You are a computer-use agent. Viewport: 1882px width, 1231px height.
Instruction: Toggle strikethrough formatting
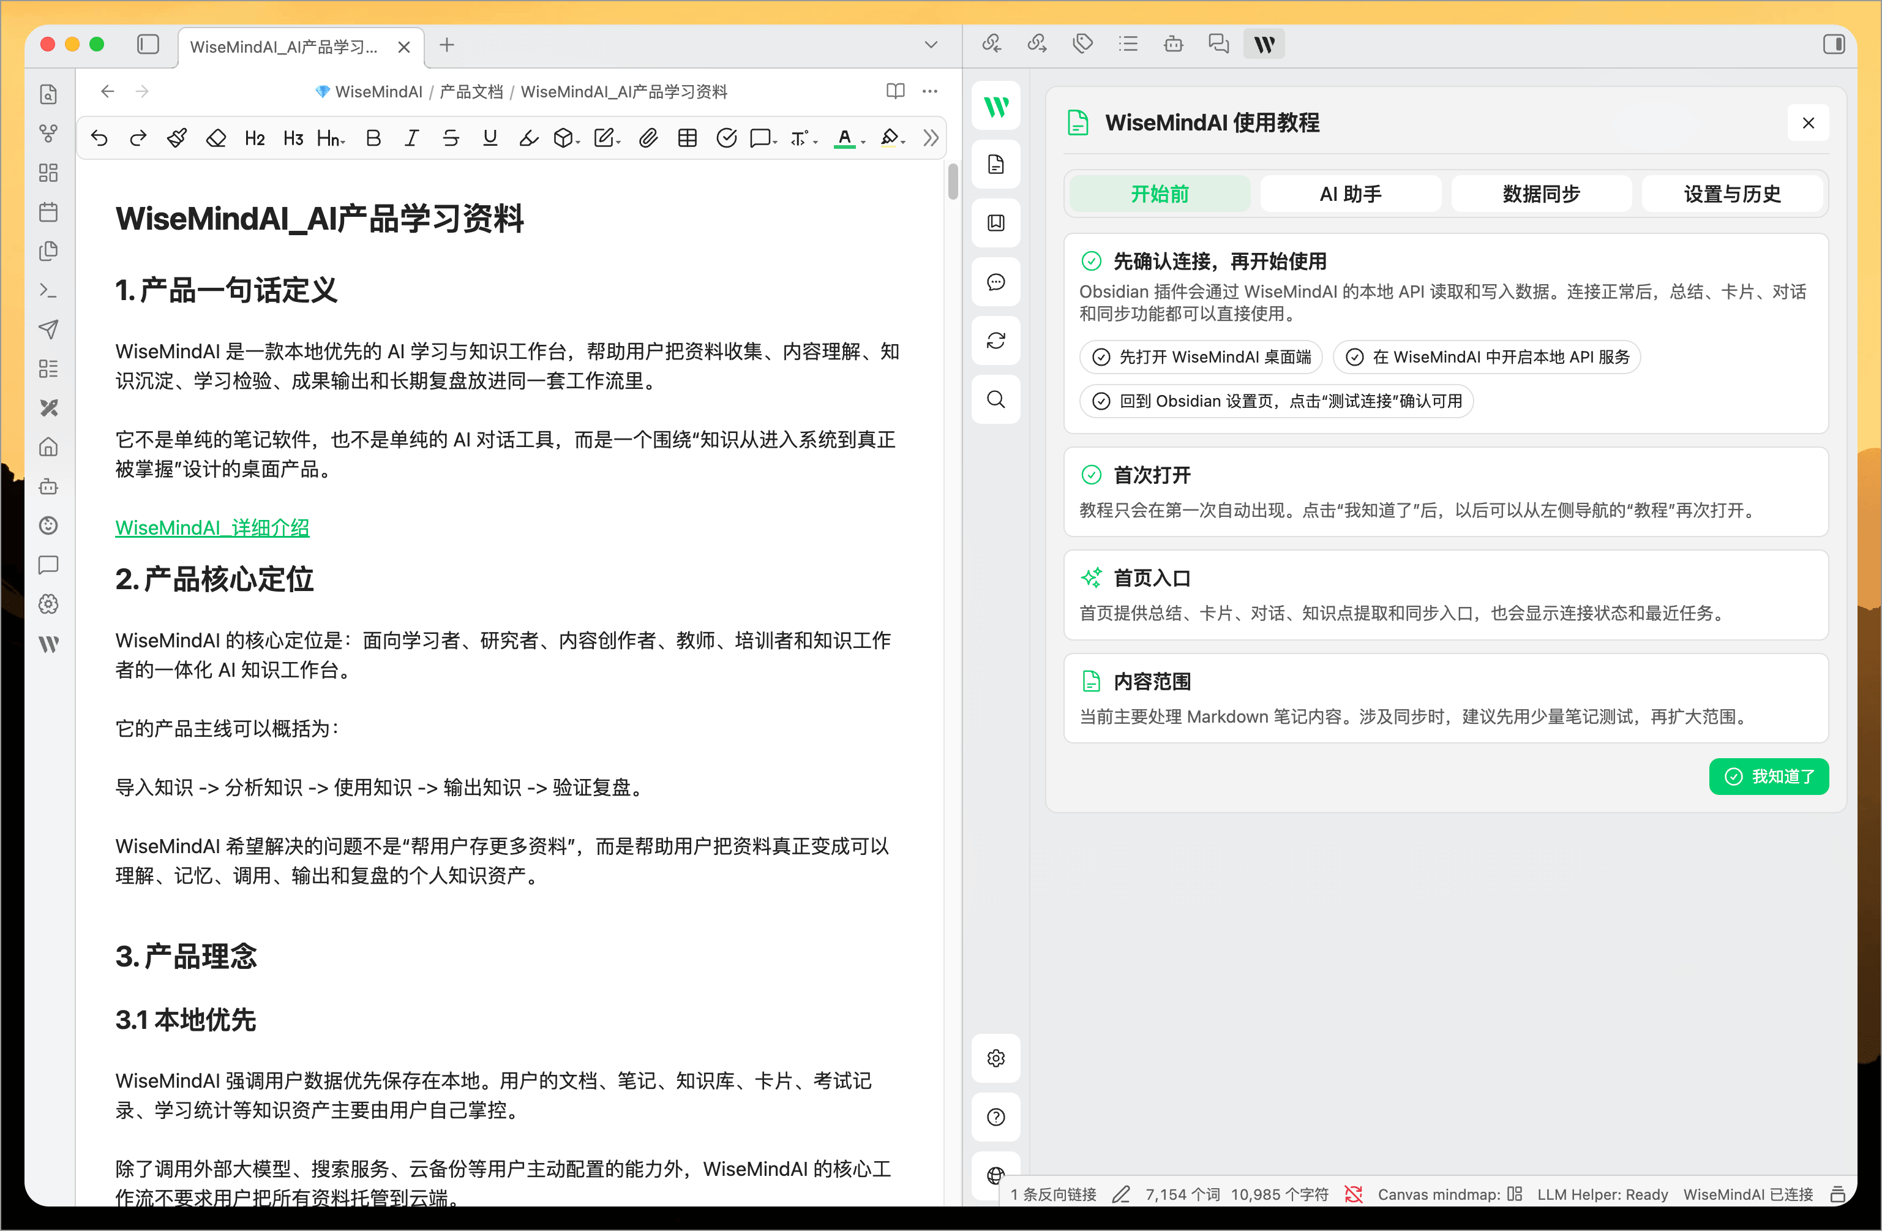click(x=451, y=138)
